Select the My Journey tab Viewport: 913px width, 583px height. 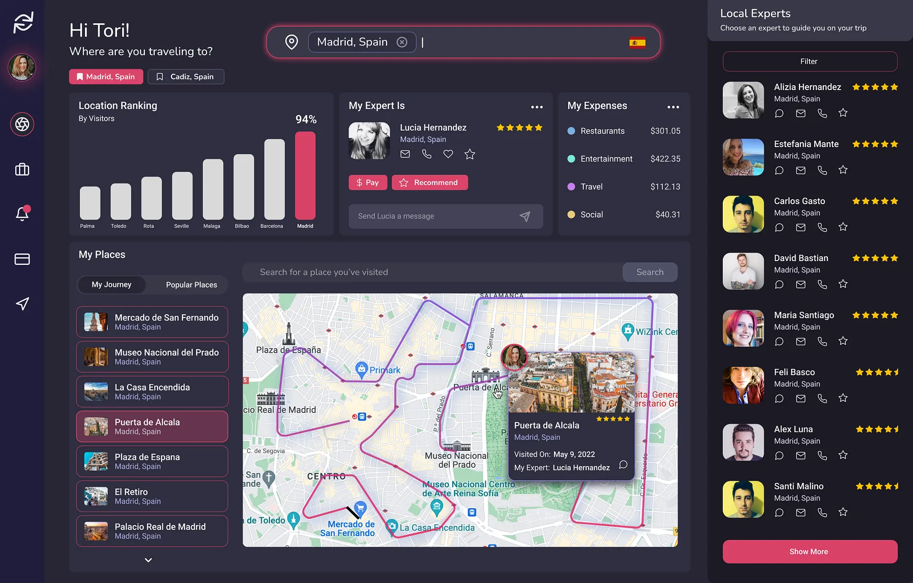[x=111, y=285]
